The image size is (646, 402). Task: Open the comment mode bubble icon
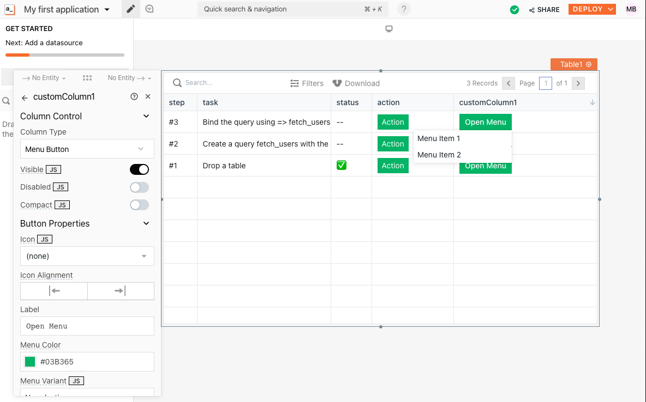pyautogui.click(x=149, y=9)
